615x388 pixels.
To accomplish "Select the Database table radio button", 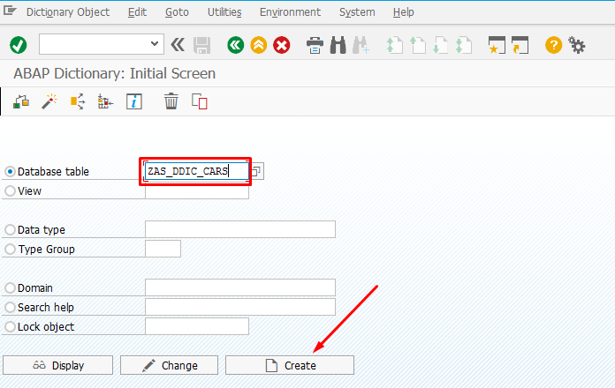I will [11, 171].
